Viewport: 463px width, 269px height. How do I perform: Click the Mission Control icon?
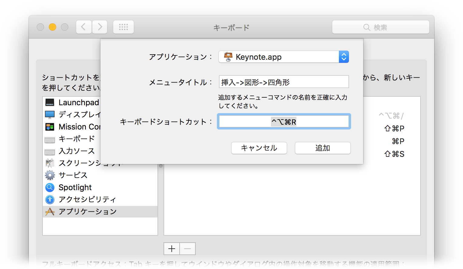pos(50,126)
